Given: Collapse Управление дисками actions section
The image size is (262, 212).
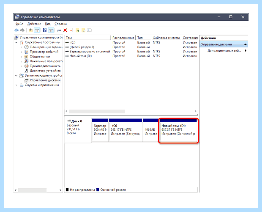Looking at the screenshot, I should (x=245, y=44).
